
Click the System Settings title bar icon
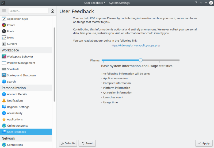3,3
